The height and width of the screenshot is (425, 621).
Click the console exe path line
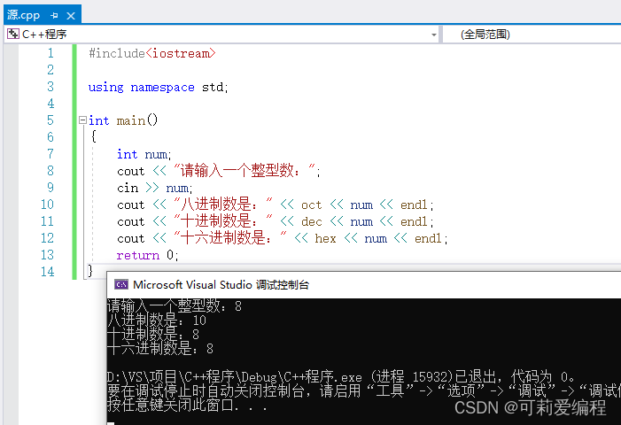point(341,376)
